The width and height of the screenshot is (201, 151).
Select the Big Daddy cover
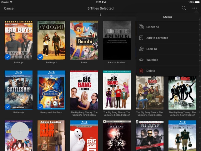point(51,136)
